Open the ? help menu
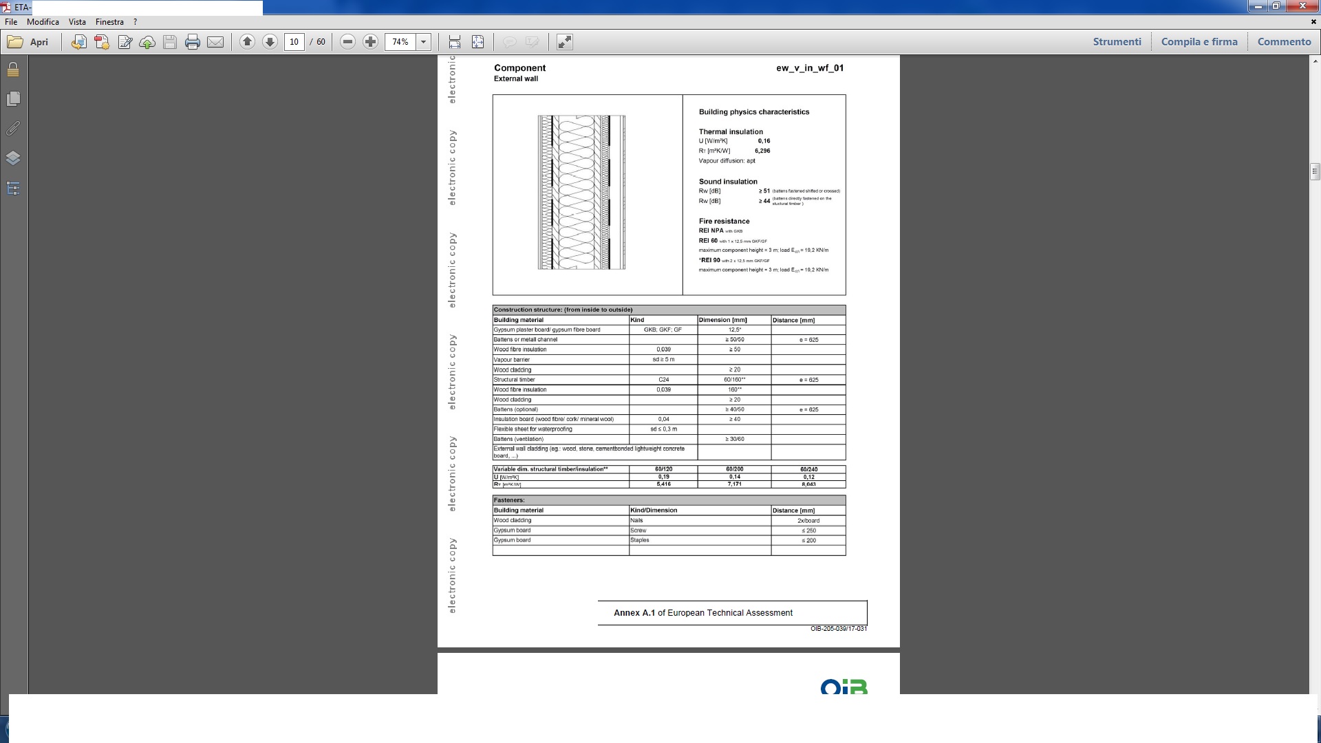This screenshot has width=1321, height=743. point(135,22)
